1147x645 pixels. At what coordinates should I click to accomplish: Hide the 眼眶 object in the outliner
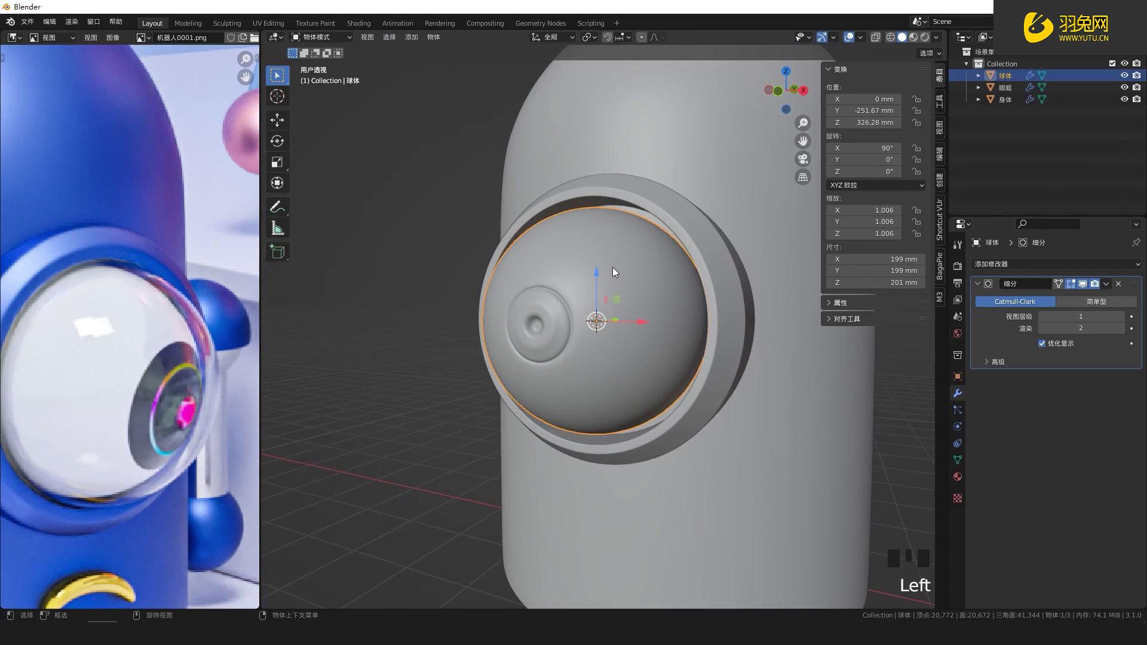point(1124,87)
